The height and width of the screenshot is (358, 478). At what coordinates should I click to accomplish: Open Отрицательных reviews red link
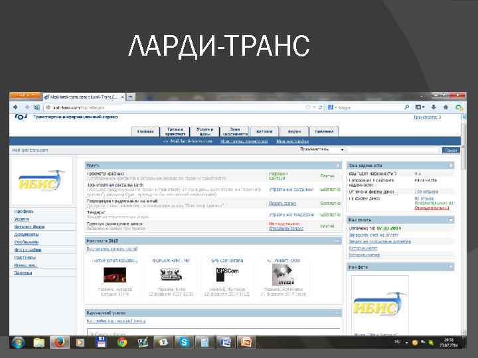click(x=432, y=208)
